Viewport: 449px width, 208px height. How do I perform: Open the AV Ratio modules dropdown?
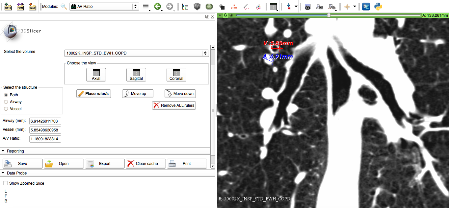104,7
